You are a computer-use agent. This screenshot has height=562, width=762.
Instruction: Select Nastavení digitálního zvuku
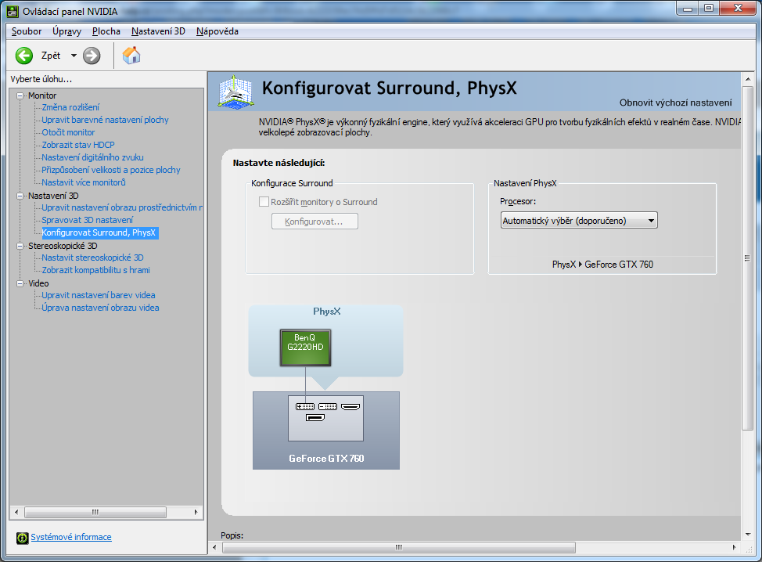92,157
